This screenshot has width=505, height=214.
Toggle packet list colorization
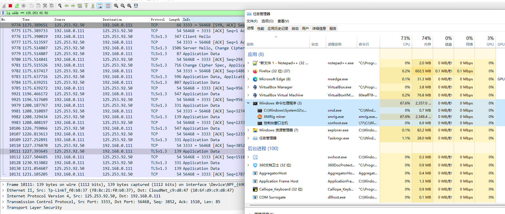[108, 6]
